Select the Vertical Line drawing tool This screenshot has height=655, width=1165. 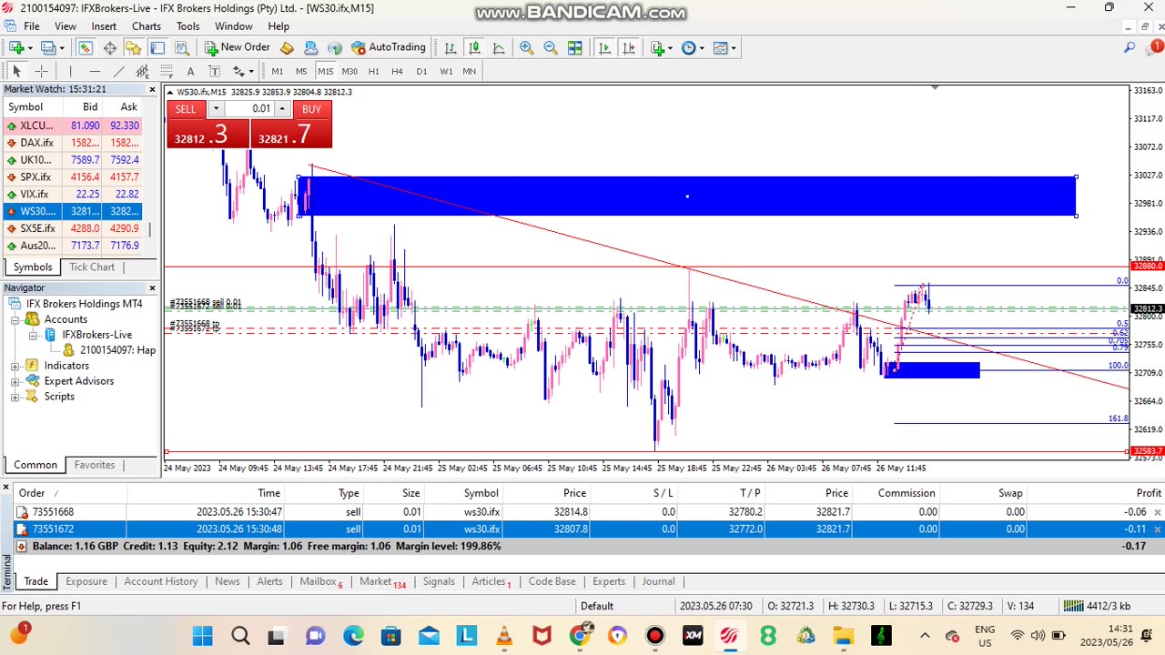(70, 71)
